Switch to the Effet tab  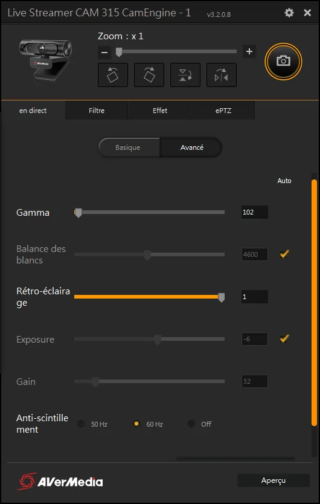coord(160,111)
